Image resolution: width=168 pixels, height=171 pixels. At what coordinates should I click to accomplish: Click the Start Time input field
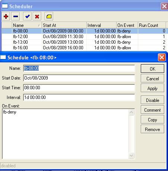coord(79,88)
